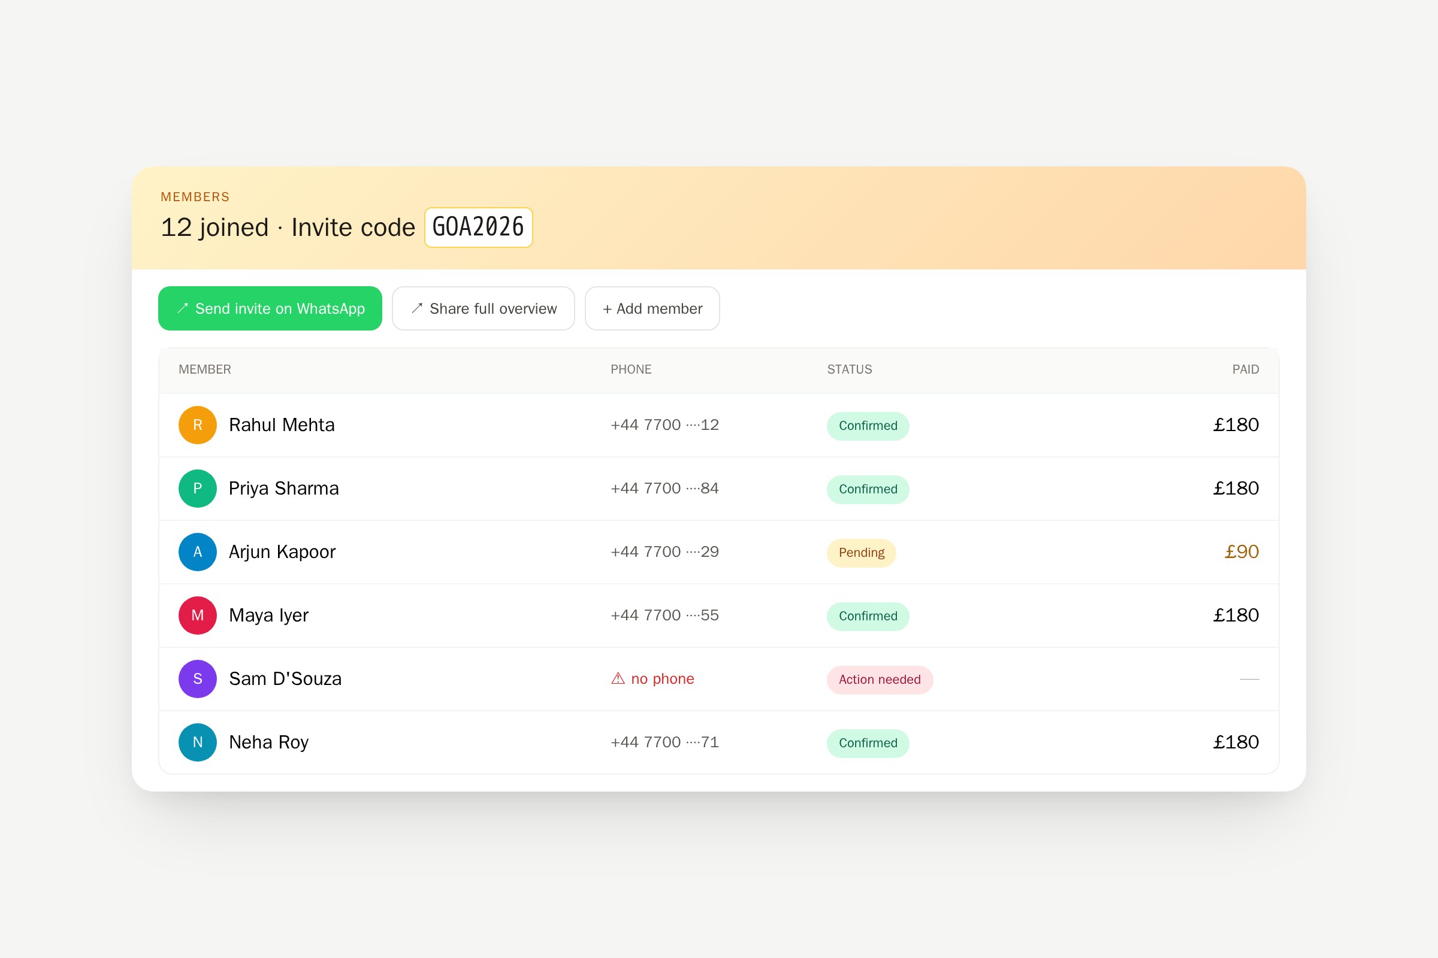This screenshot has height=958, width=1438.
Task: Select the name Arjun Kapoor
Action: tap(282, 552)
